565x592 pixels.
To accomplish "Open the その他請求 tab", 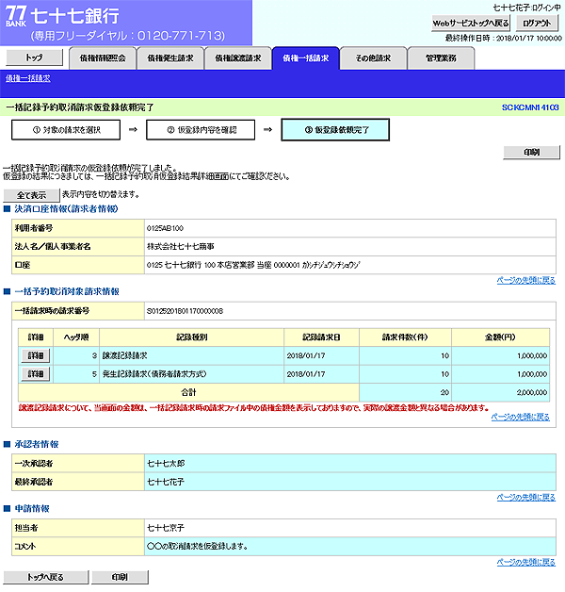I will pos(373,58).
